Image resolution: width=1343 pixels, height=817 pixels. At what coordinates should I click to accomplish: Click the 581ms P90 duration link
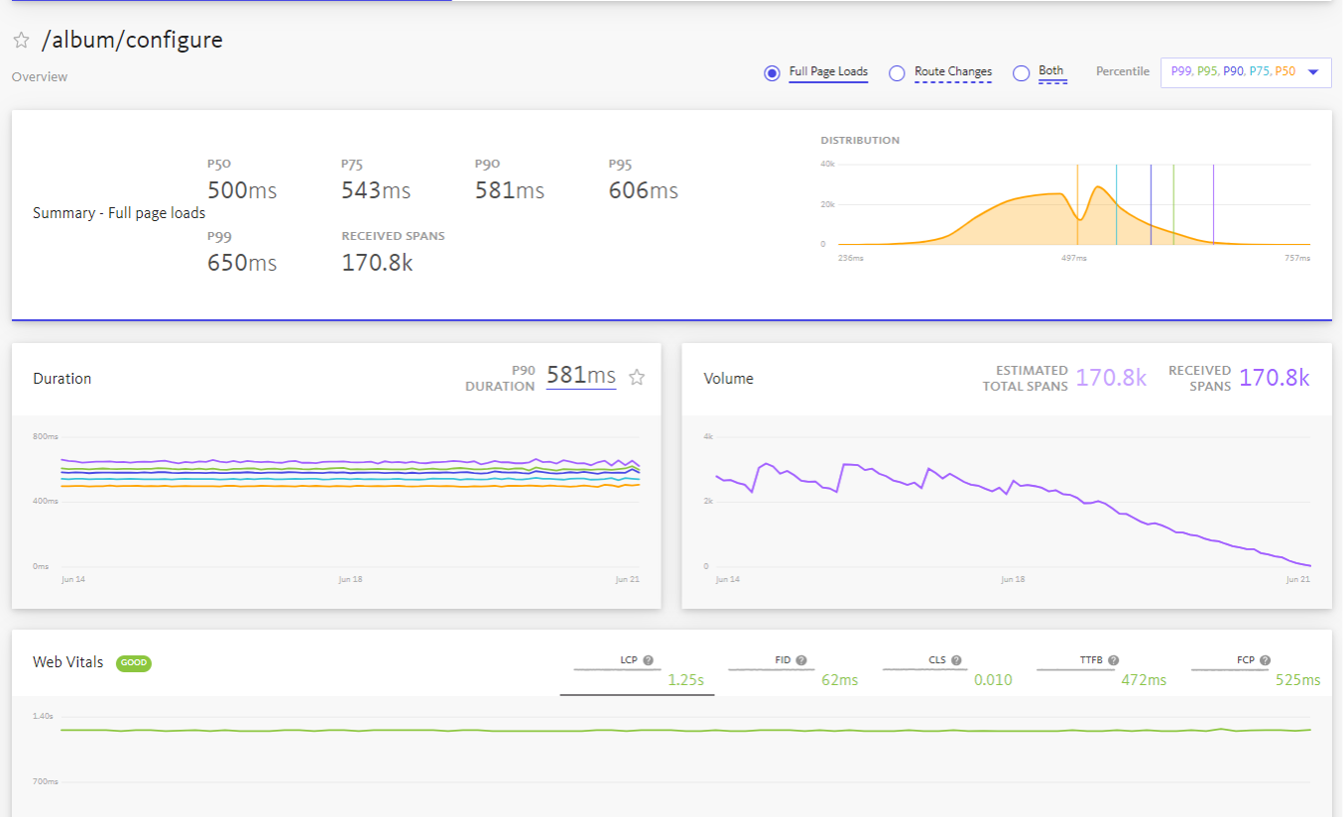pos(581,376)
